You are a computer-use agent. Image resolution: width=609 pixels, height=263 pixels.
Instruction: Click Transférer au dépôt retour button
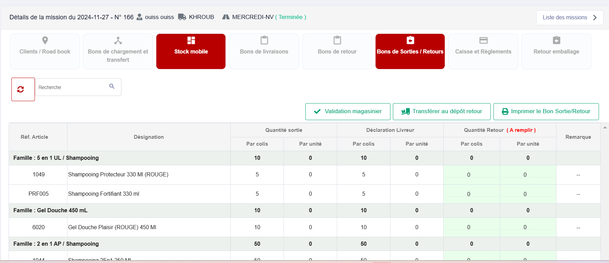(442, 111)
